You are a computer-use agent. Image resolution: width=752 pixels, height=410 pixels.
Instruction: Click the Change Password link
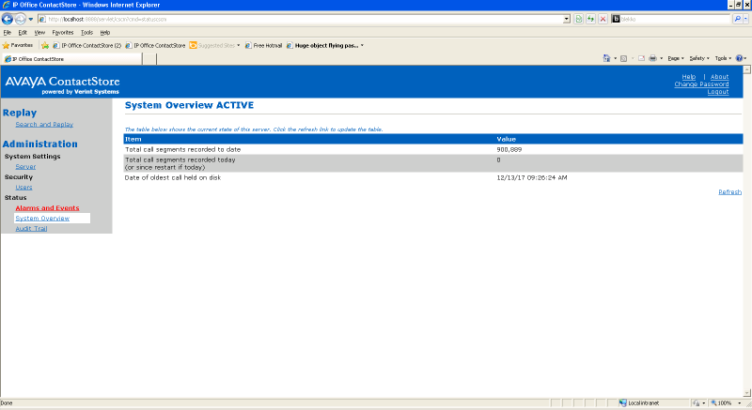tap(701, 84)
